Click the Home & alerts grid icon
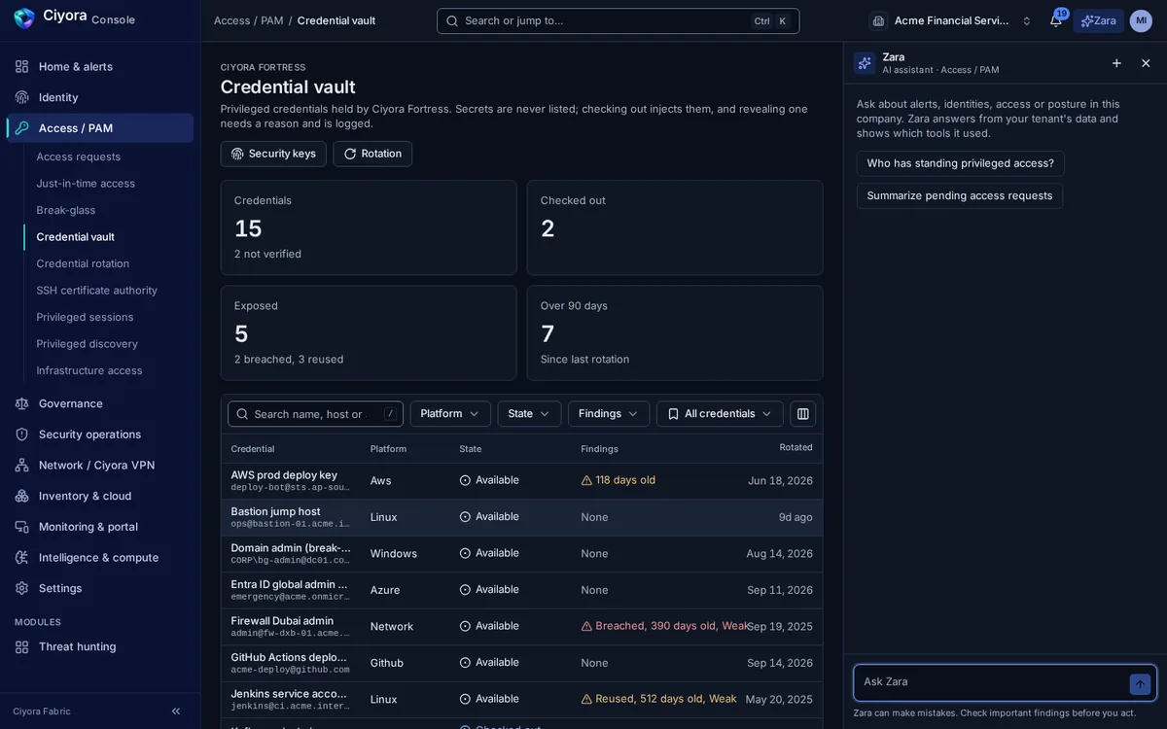The image size is (1167, 729). coord(21,66)
